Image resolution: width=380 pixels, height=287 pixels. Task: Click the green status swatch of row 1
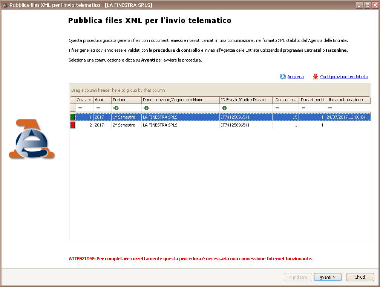tap(73, 117)
